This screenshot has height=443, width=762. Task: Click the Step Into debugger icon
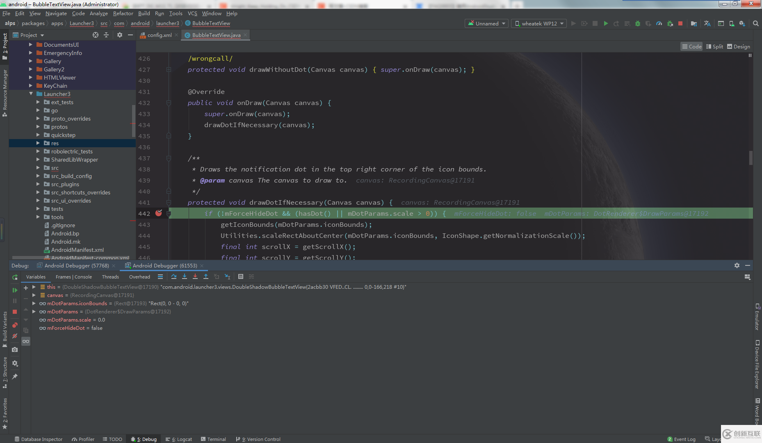pyautogui.click(x=185, y=277)
